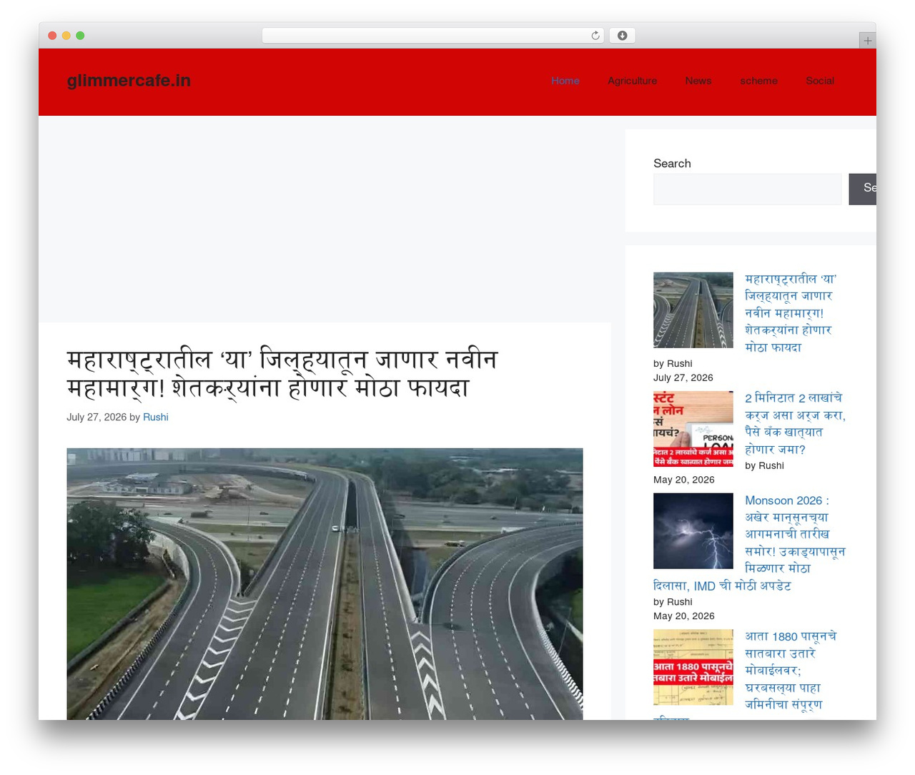
Task: Click 'by Rushi' under sidebar highway post
Action: (673, 363)
